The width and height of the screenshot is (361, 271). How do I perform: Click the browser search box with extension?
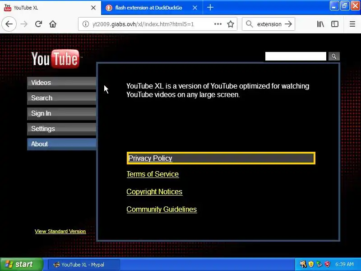(269, 24)
